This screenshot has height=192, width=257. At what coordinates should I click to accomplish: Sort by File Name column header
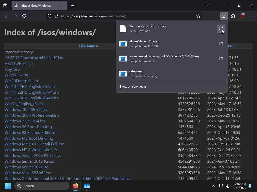tap(88, 46)
